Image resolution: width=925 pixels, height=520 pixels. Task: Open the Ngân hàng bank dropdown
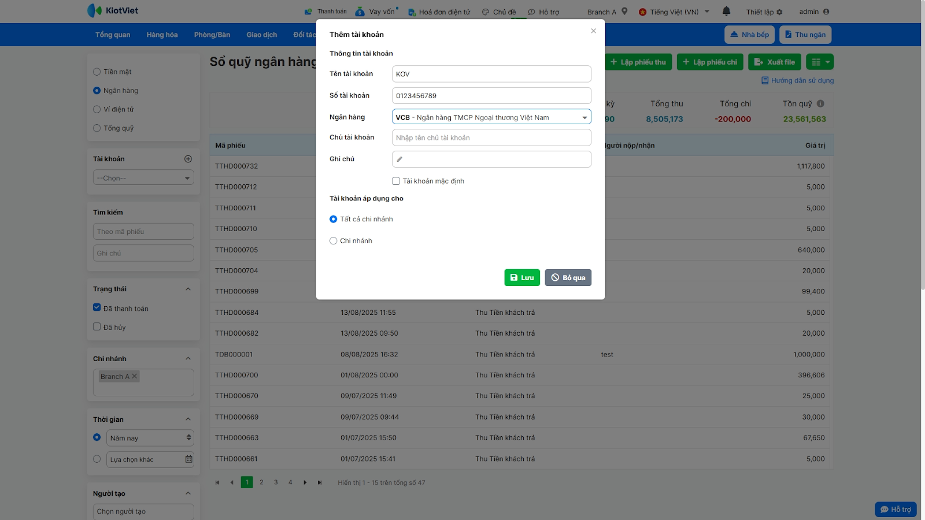pyautogui.click(x=491, y=117)
